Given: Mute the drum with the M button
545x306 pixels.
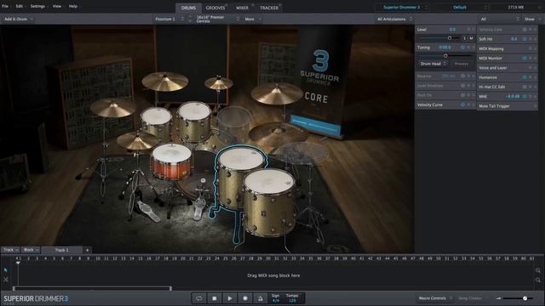Looking at the screenshot, I should [x=471, y=38].
